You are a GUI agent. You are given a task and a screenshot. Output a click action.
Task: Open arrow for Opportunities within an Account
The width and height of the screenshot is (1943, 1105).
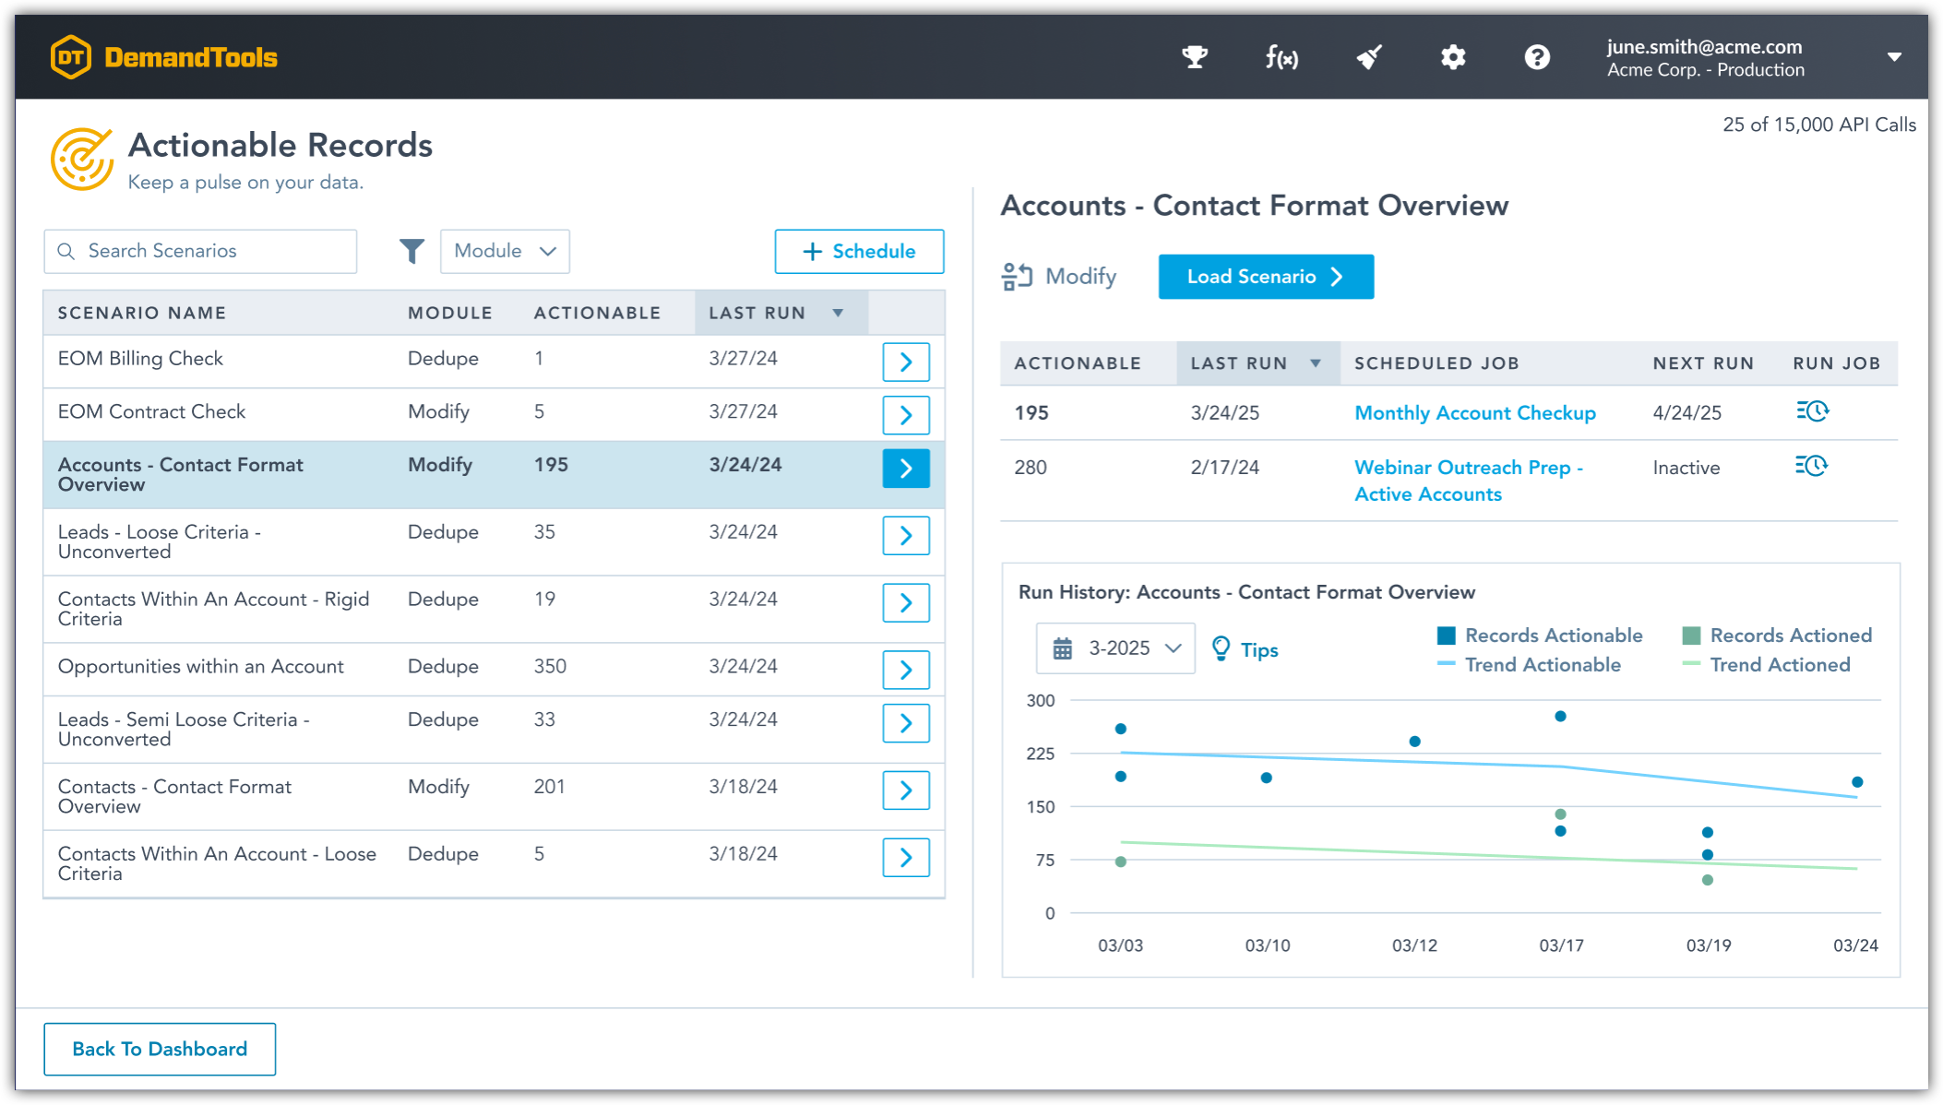tap(905, 671)
